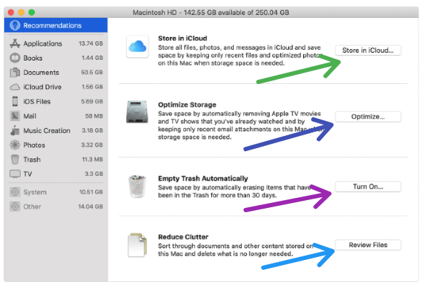Image resolution: width=428 pixels, height=282 pixels.
Task: Click the Store in iCloud heading
Action: pyautogui.click(x=183, y=38)
